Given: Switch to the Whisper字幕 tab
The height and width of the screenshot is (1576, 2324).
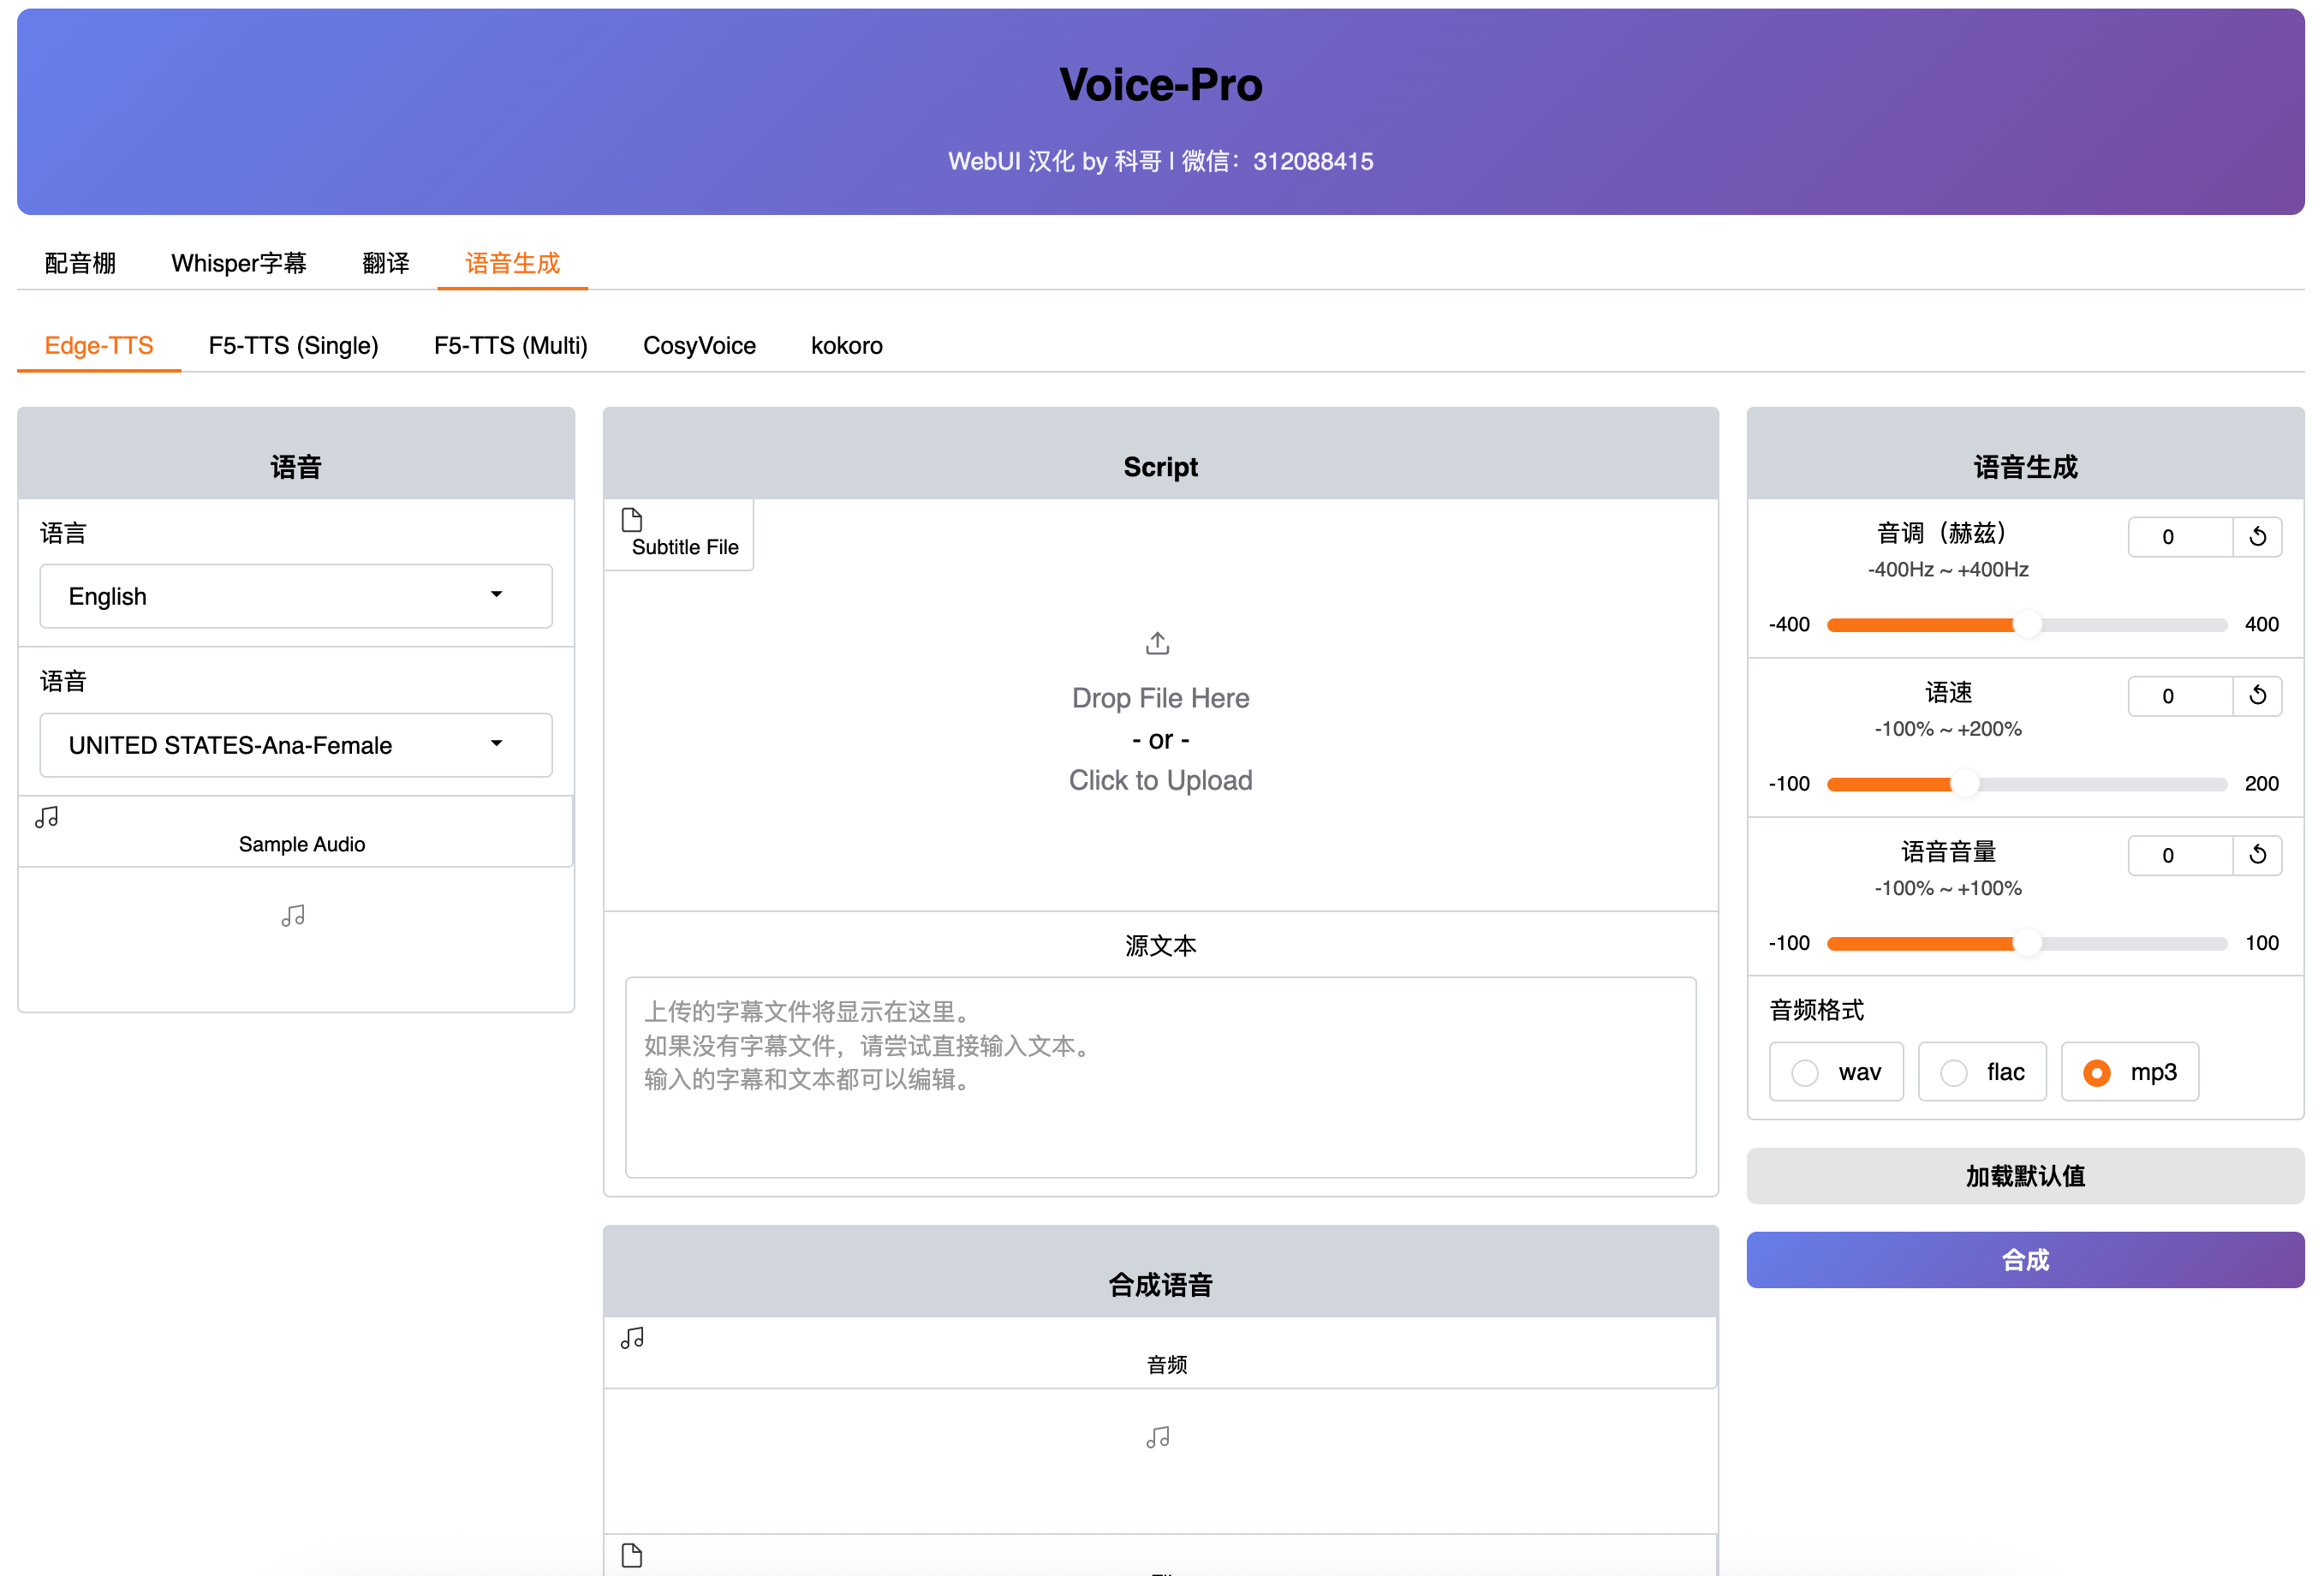Looking at the screenshot, I should tap(238, 263).
